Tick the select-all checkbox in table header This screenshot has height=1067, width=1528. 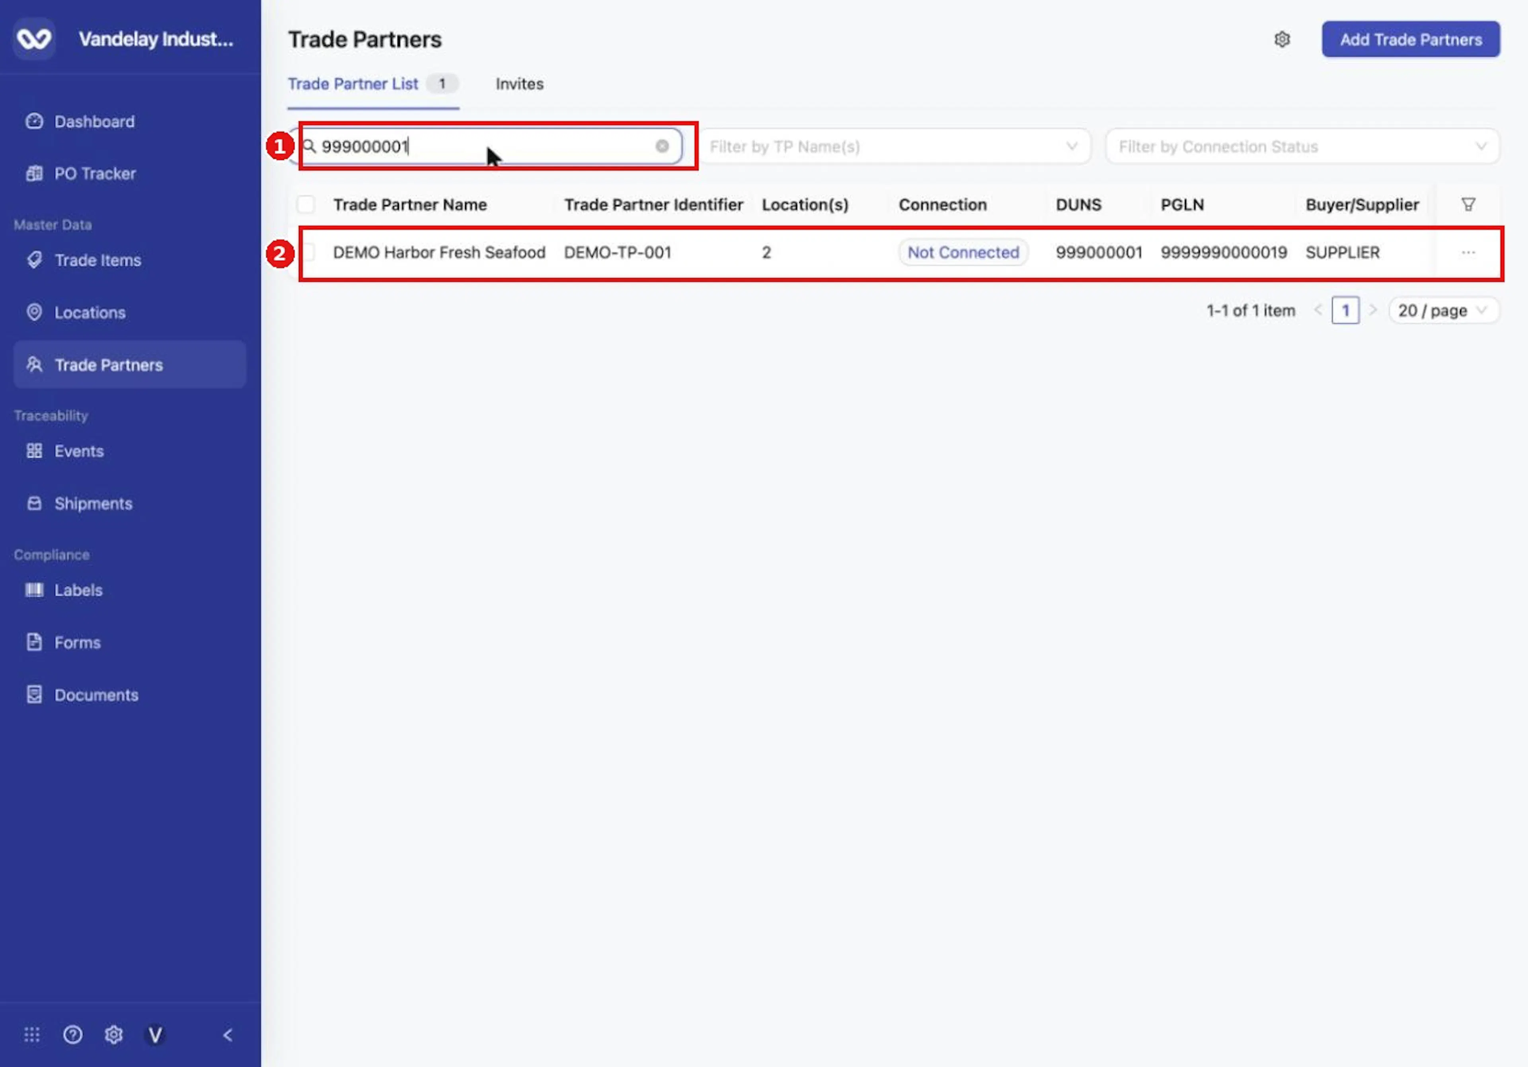pos(306,204)
